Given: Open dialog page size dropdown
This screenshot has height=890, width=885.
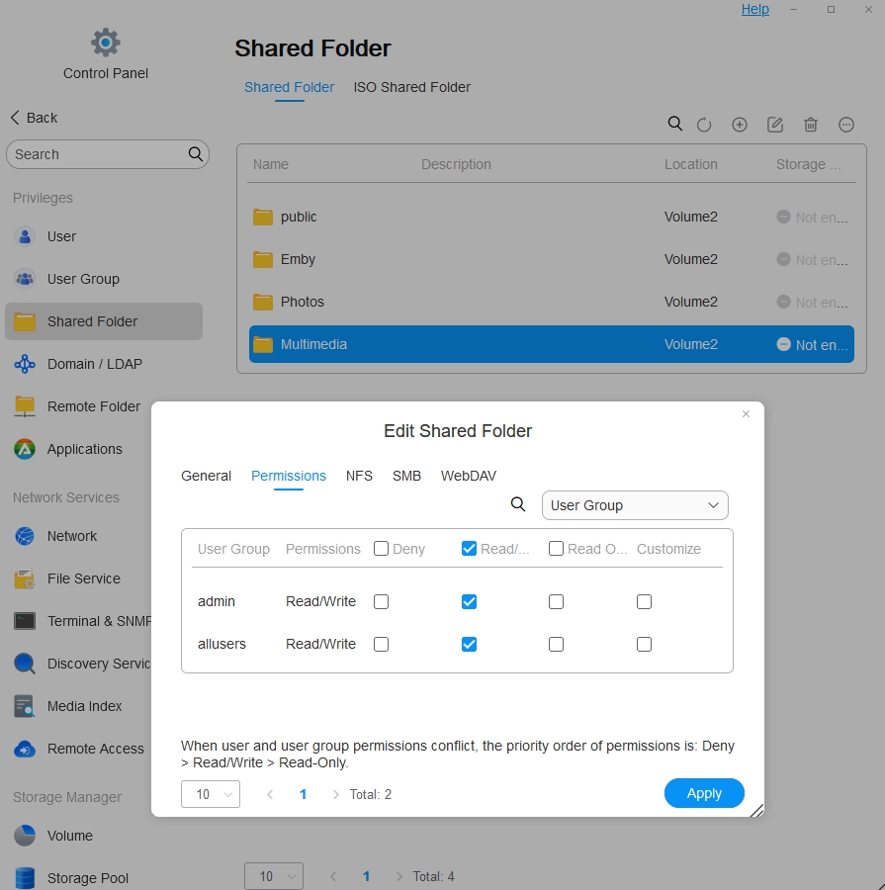Looking at the screenshot, I should tap(210, 794).
